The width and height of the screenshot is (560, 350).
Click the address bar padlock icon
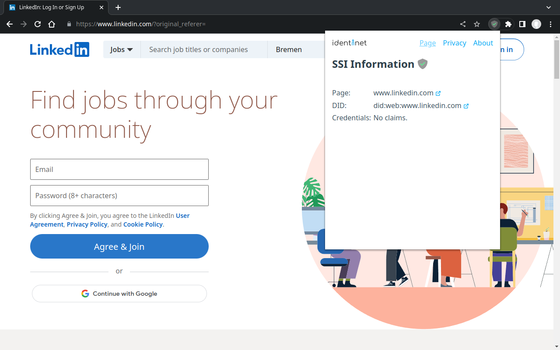pyautogui.click(x=69, y=24)
